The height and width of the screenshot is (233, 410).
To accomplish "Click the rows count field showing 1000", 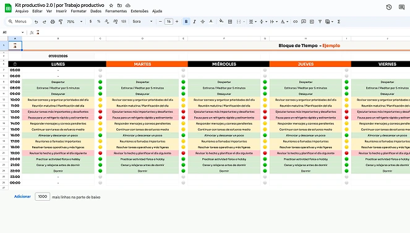I will (42, 196).
